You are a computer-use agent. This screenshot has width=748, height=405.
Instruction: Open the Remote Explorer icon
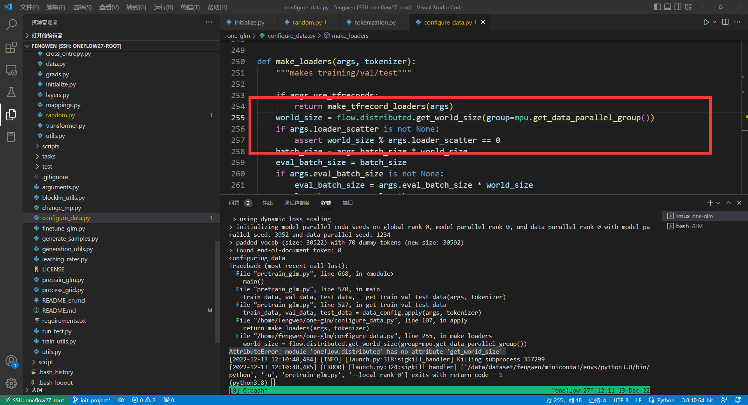point(11,70)
